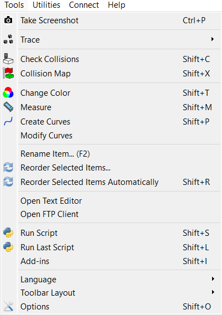
Task: Click the Check Collisions icon
Action: pos(8,59)
